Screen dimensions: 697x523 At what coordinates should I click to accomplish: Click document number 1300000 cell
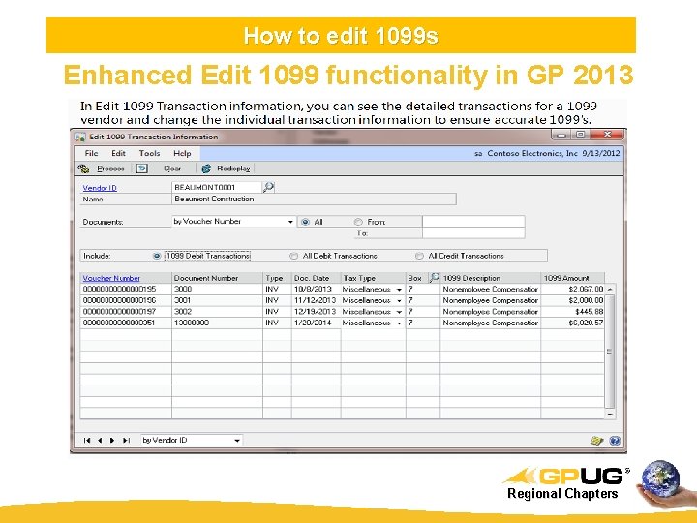(x=217, y=323)
